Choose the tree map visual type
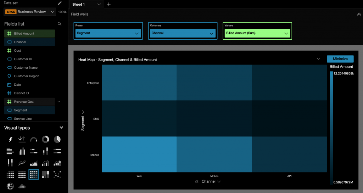This screenshot has width=363, height=193. (x=45, y=174)
